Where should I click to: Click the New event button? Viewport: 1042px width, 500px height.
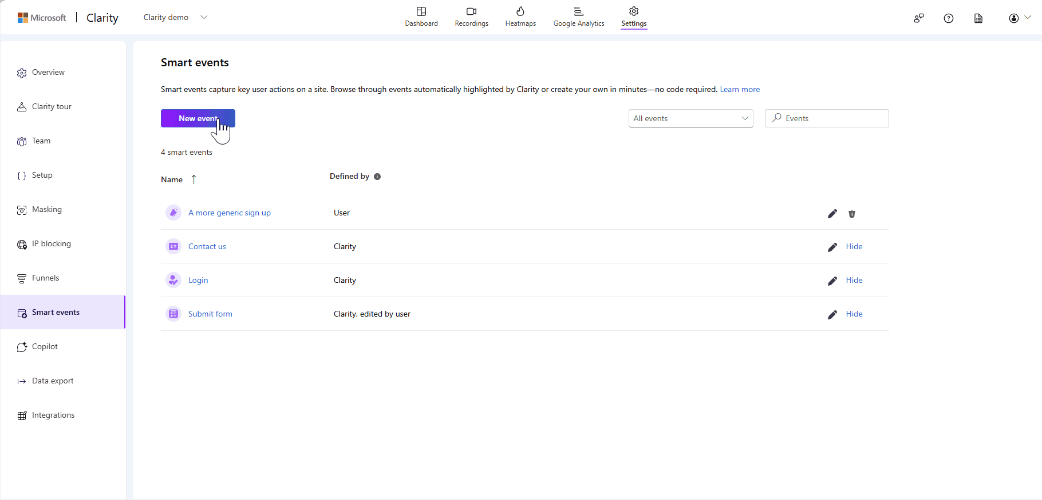click(x=198, y=118)
